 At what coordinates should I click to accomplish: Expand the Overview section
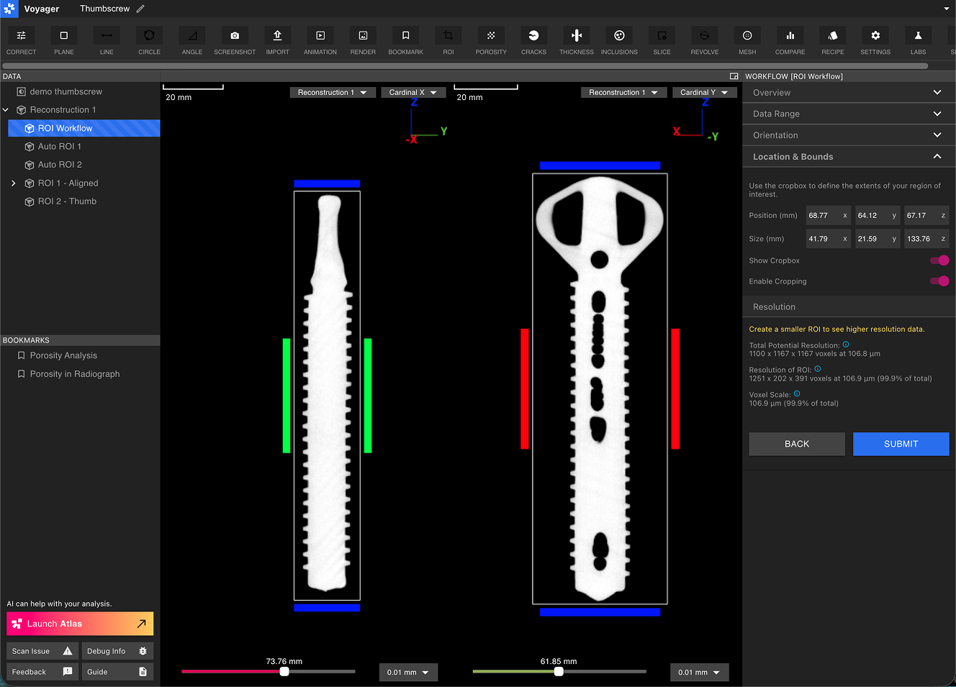849,93
